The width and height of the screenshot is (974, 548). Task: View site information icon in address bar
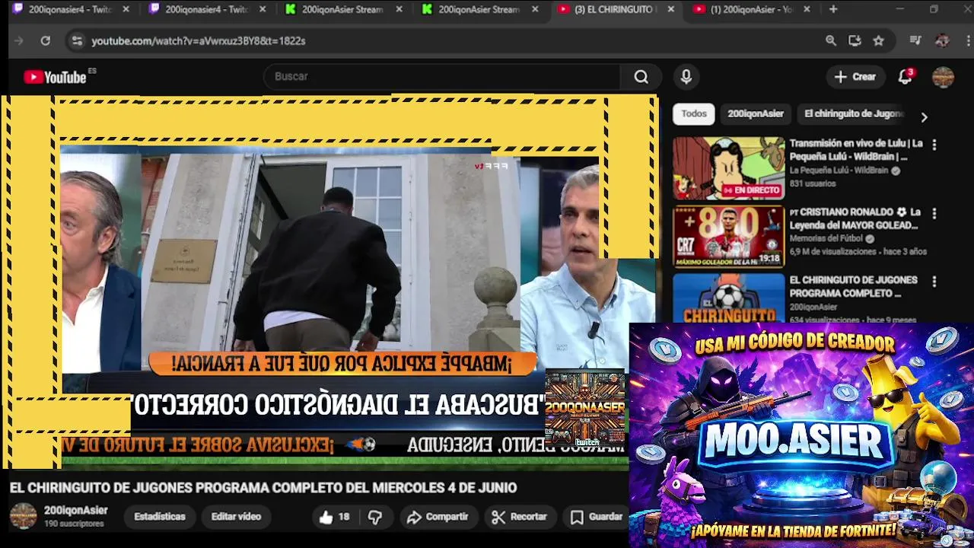click(x=77, y=41)
